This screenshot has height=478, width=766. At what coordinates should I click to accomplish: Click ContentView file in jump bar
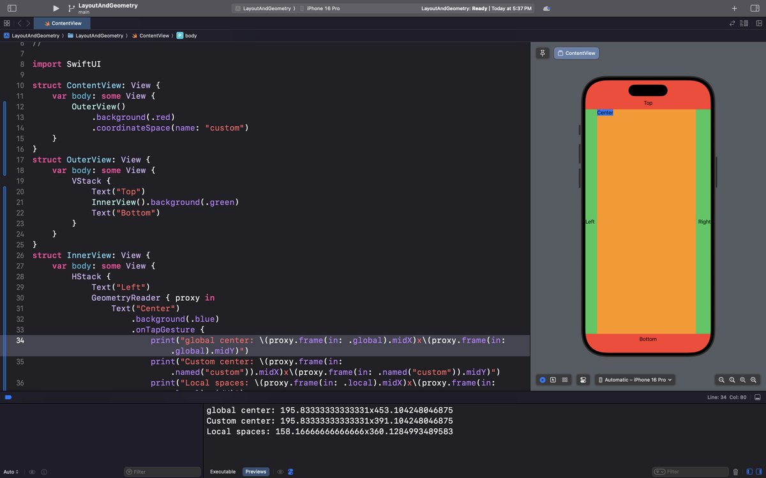click(x=151, y=36)
